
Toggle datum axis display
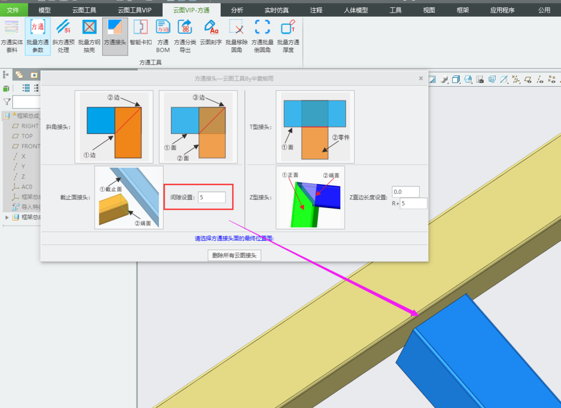(x=540, y=79)
